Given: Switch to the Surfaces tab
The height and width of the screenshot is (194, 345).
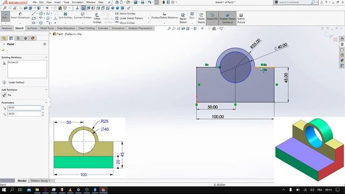Looking at the screenshot, I should pyautogui.click(x=32, y=28).
